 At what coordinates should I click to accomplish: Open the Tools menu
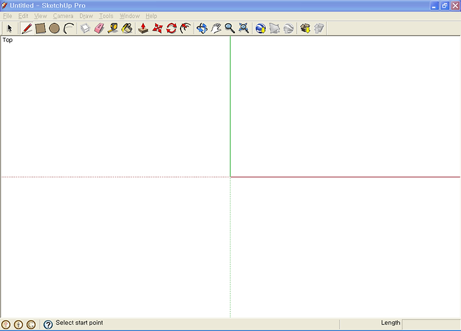point(106,16)
